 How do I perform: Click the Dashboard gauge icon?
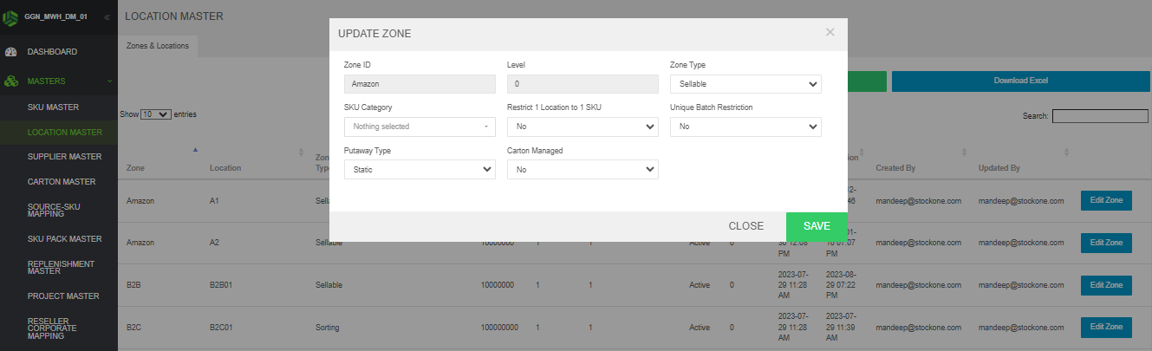12,52
